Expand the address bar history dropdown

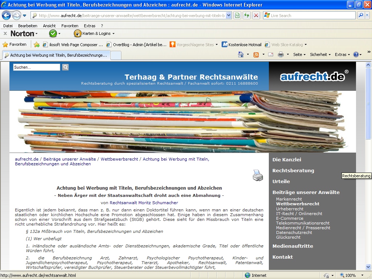(229, 16)
